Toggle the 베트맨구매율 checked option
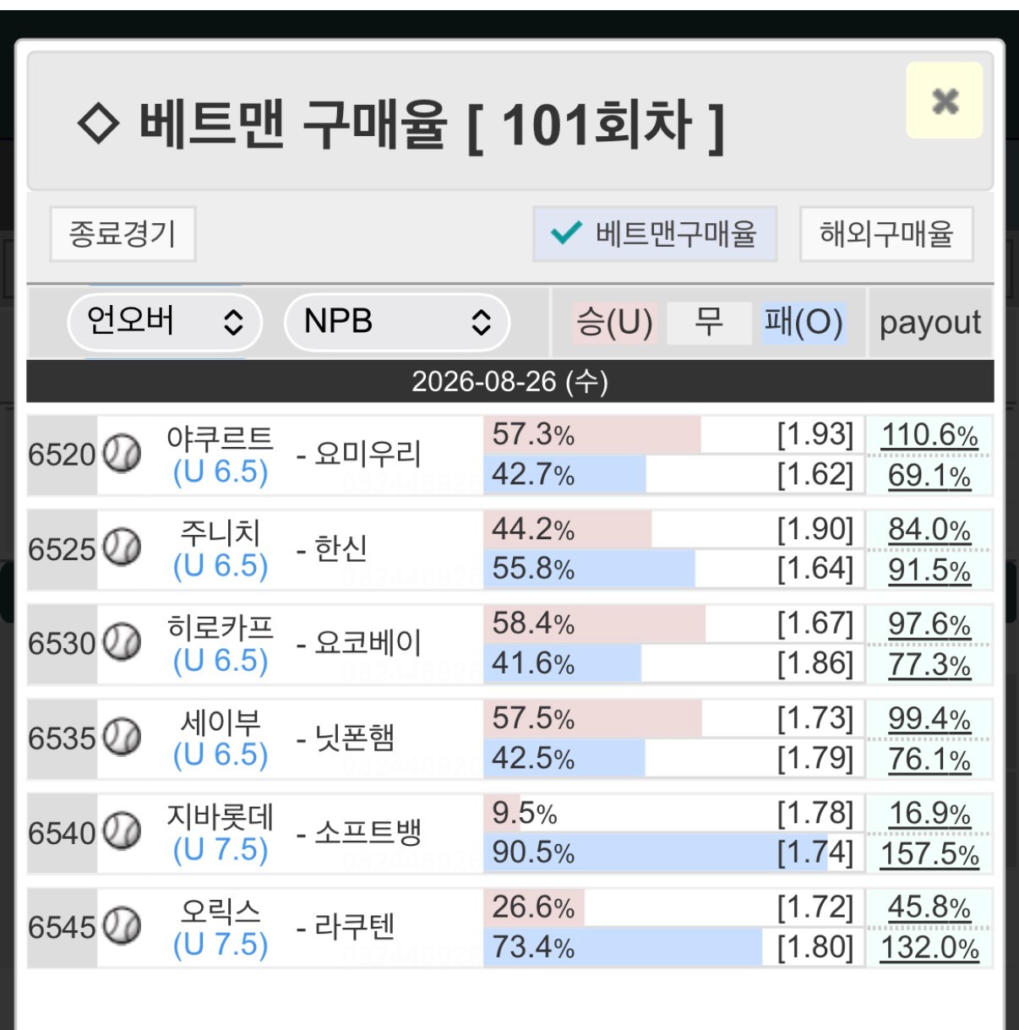The image size is (1019, 1030). click(654, 234)
